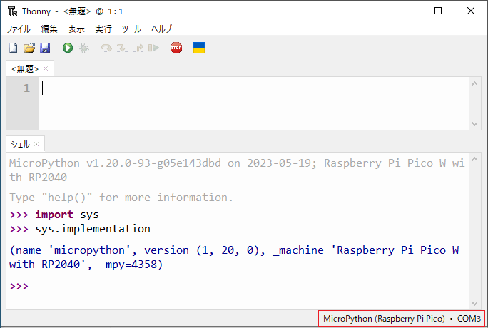Click the Ukraine flag icon

tap(199, 48)
